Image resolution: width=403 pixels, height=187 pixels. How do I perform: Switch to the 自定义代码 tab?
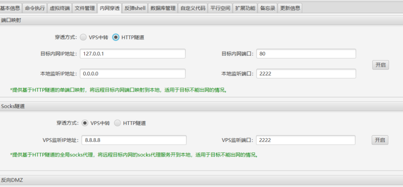coord(193,8)
